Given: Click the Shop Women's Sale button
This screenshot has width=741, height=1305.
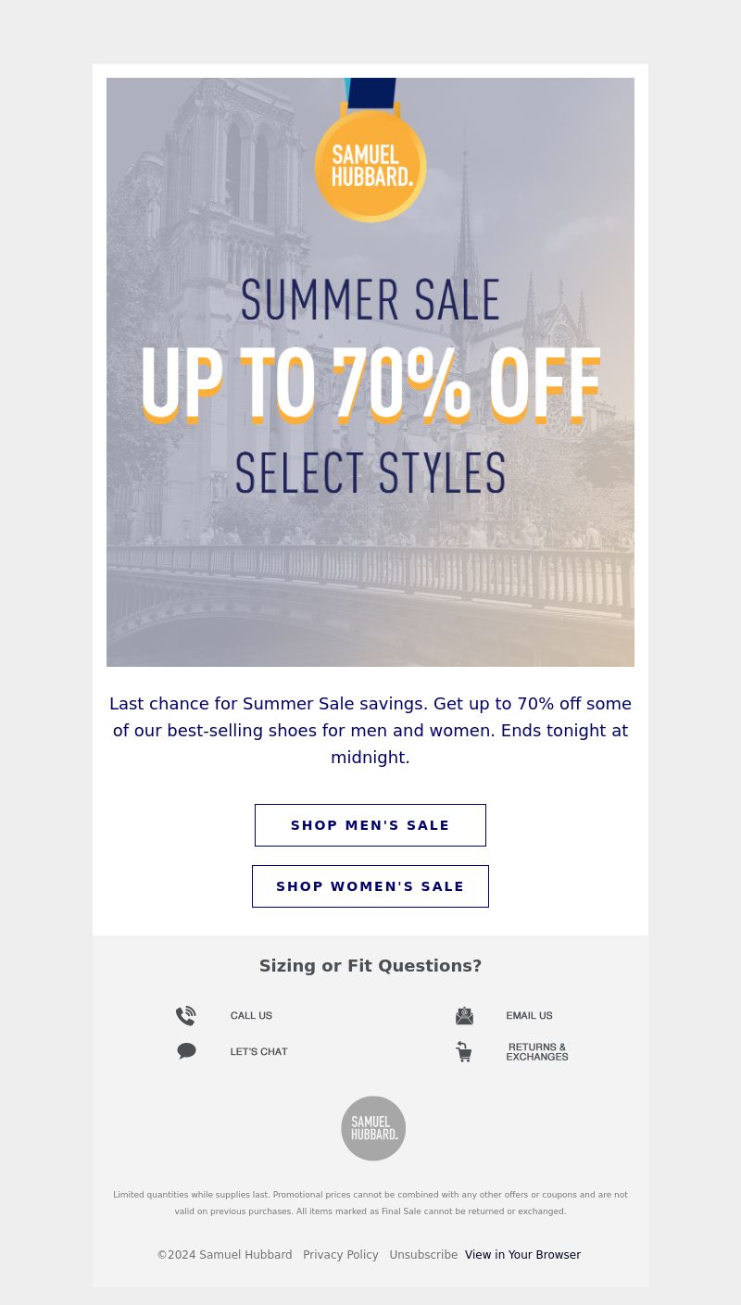Looking at the screenshot, I should tap(370, 886).
